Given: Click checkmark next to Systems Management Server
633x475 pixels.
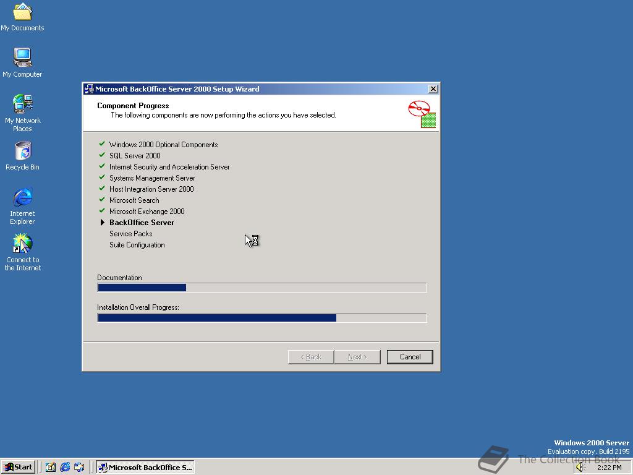Looking at the screenshot, I should click(x=102, y=178).
